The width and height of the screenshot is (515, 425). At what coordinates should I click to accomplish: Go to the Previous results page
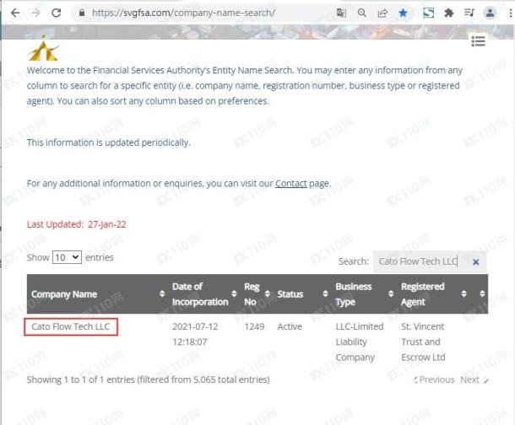[434, 379]
